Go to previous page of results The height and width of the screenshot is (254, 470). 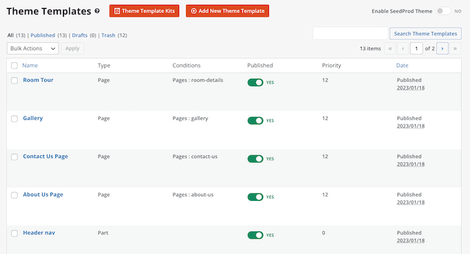(x=403, y=48)
